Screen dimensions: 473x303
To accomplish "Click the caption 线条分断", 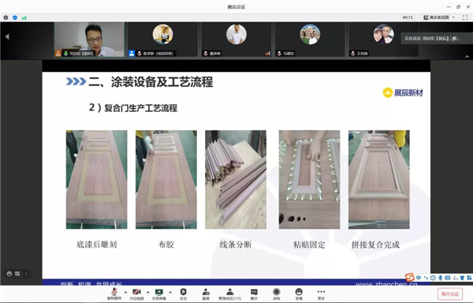I will pyautogui.click(x=236, y=245).
